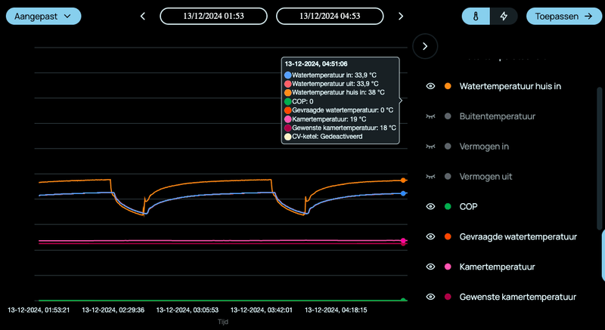Screen dimensions: 605x330
Task: Select the Kamertemperatuur legend label
Action: (497, 267)
